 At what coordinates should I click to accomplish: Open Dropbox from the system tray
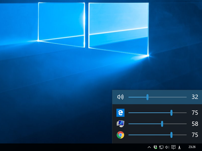click(155, 147)
